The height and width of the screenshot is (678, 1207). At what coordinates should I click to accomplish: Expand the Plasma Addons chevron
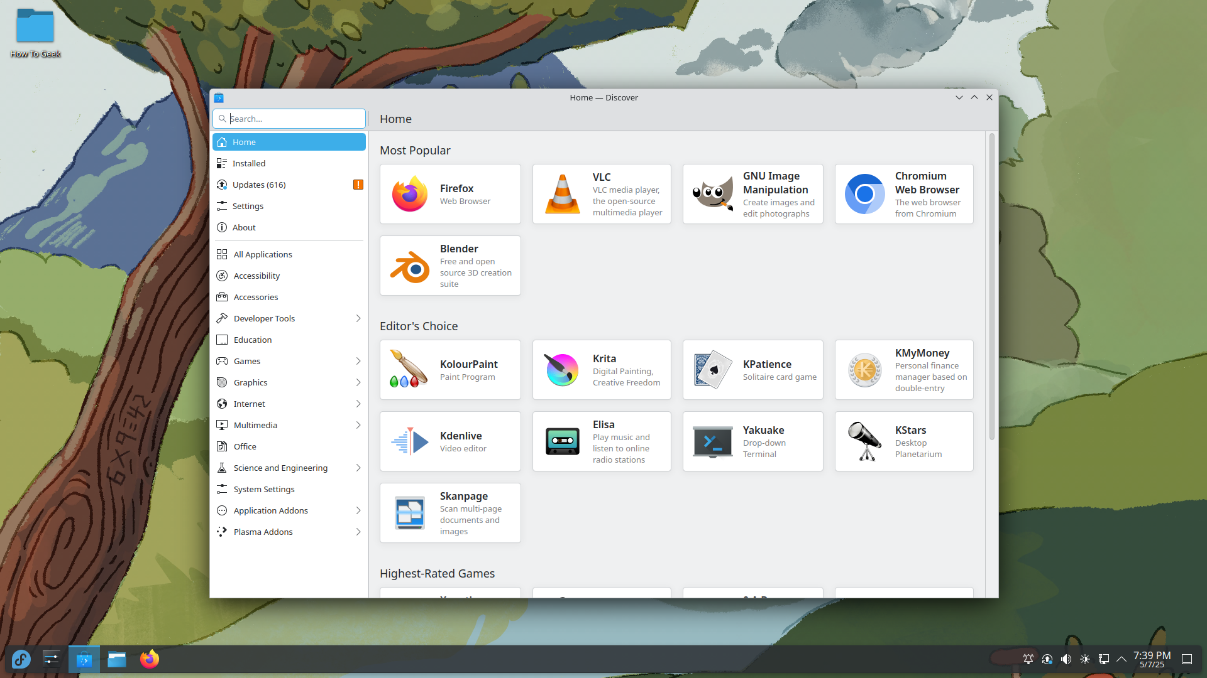point(358,532)
